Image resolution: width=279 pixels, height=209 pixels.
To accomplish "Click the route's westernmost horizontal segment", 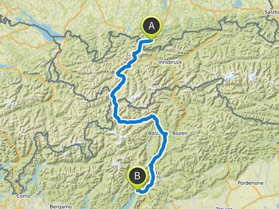I will (x=133, y=122).
